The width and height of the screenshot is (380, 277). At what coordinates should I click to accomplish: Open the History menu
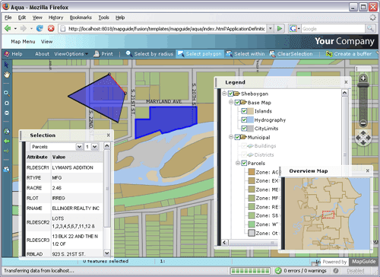55,18
